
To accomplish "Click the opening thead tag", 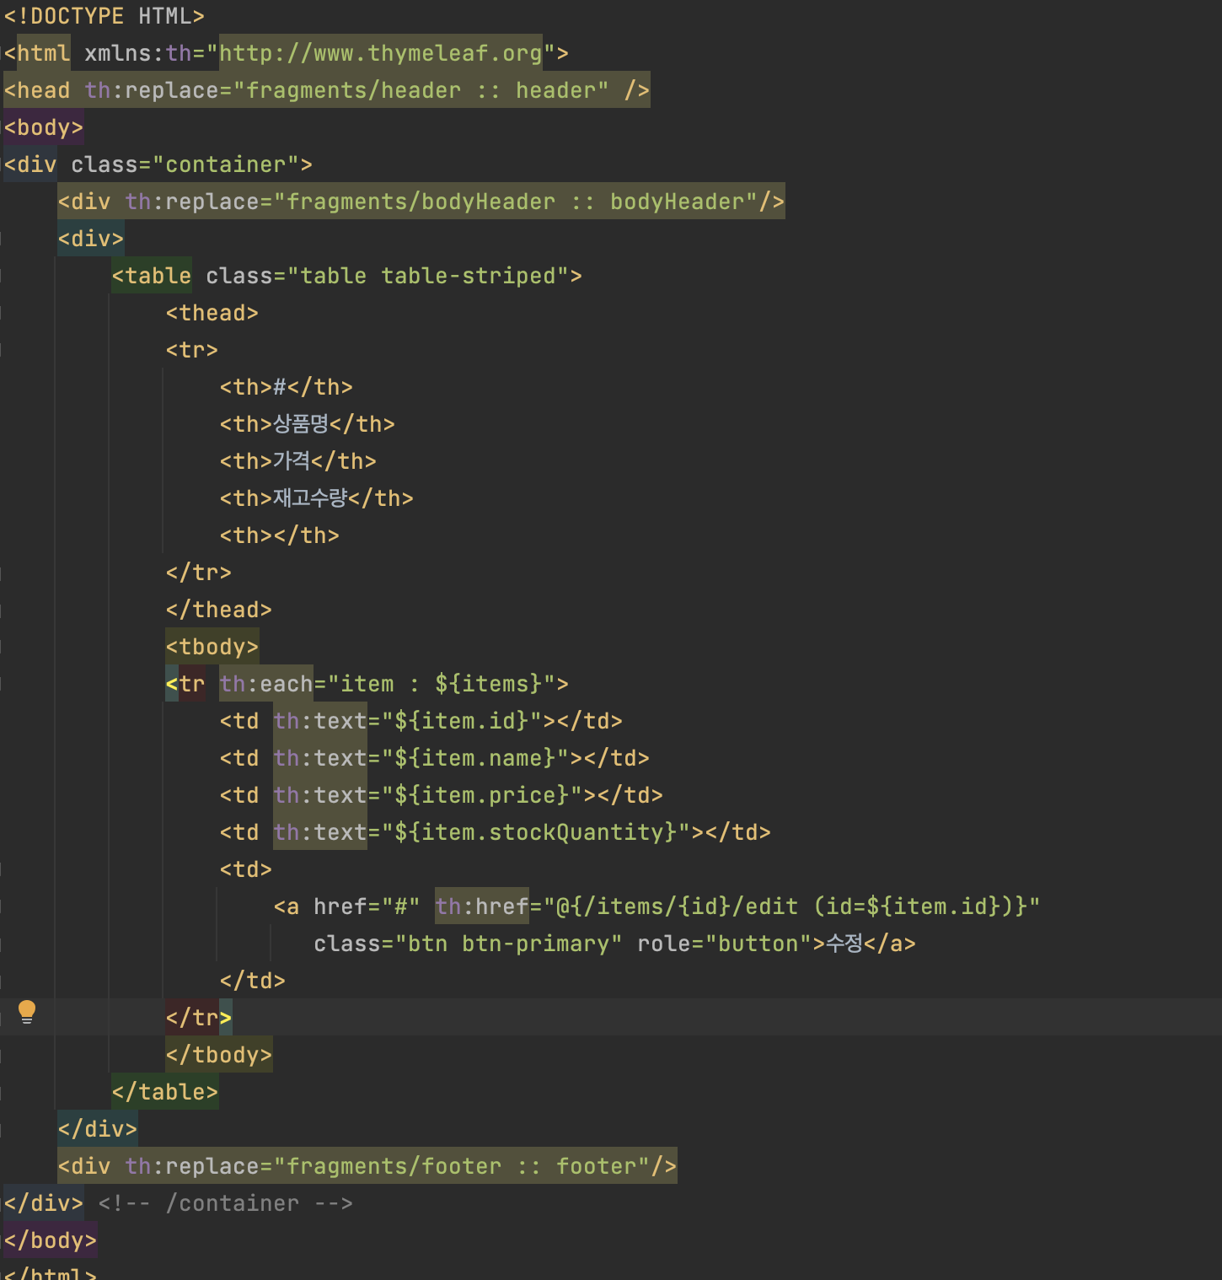I will click(x=212, y=313).
